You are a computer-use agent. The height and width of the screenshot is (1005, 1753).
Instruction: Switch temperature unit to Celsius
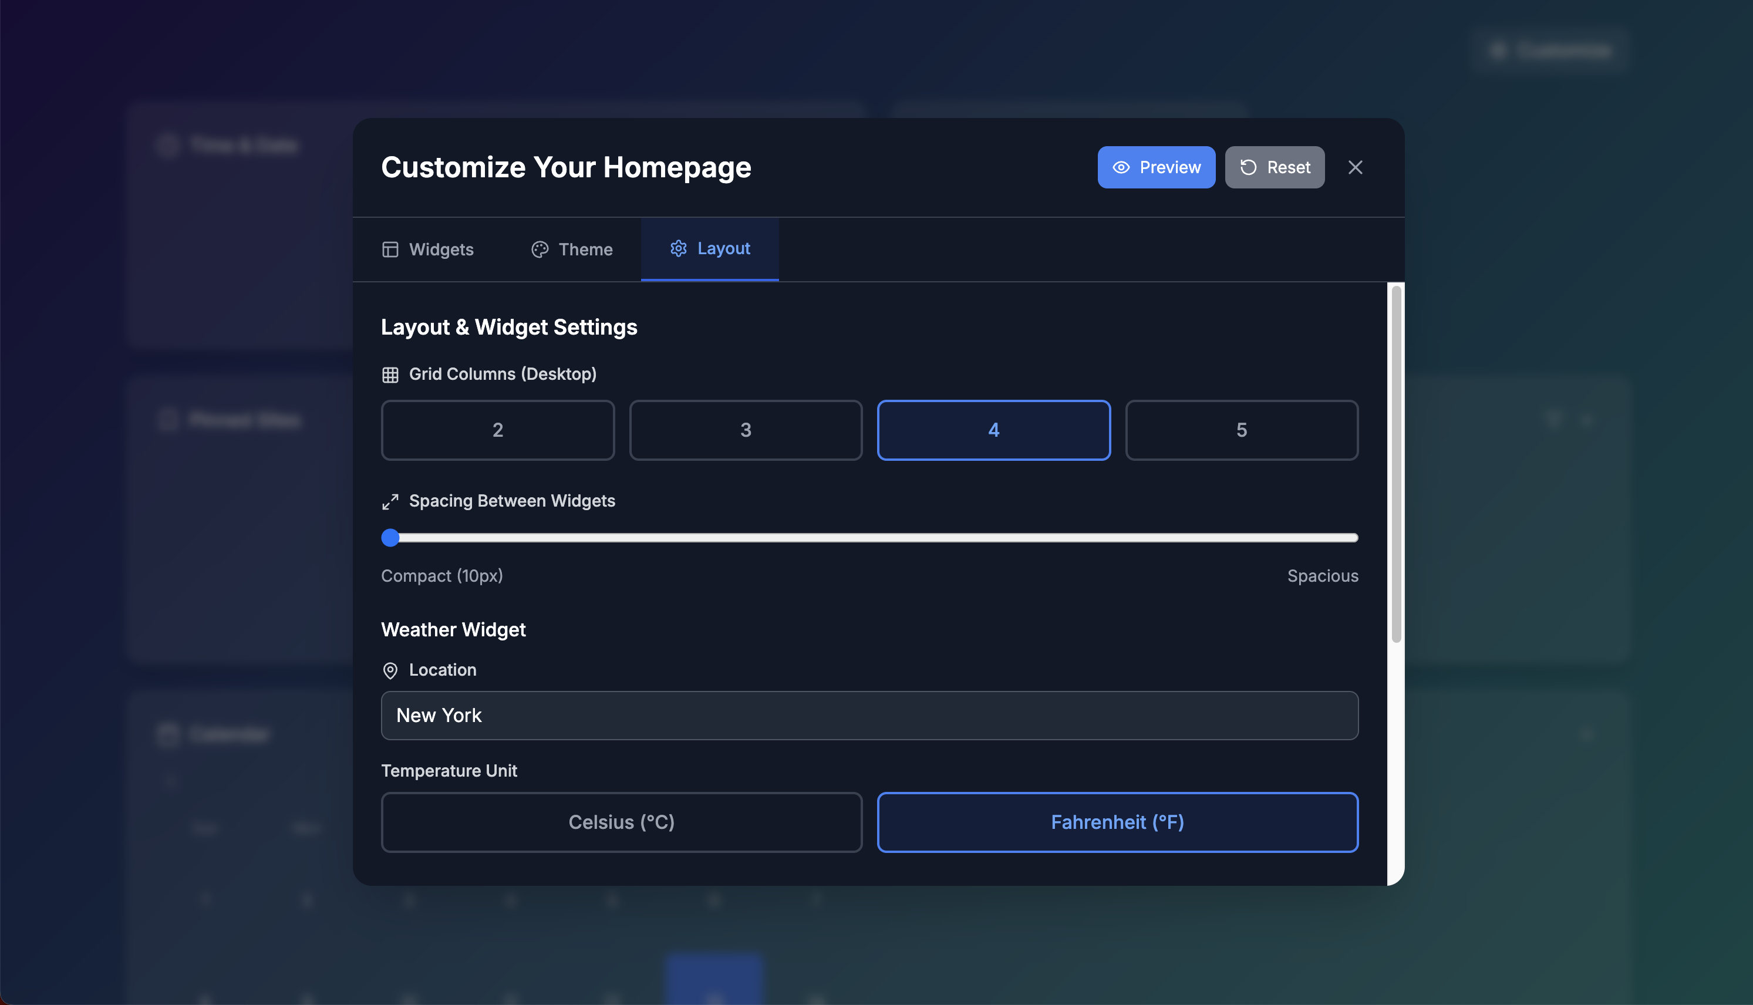coord(621,822)
